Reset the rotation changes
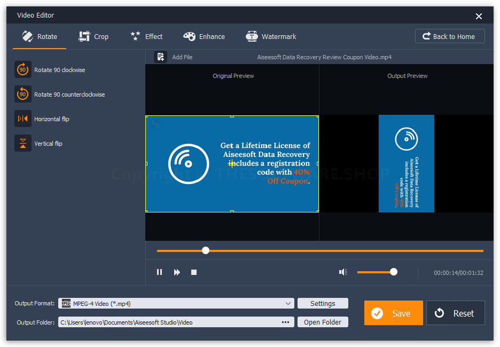This screenshot has width=500, height=347. click(x=456, y=313)
